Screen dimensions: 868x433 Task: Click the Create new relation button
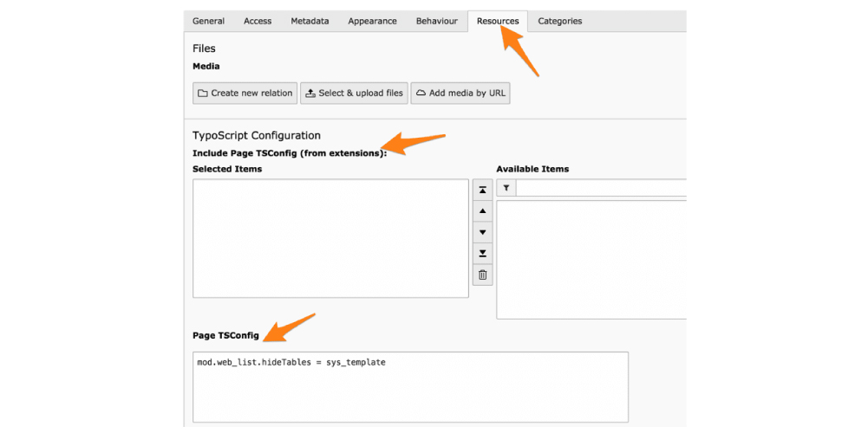[x=245, y=94]
